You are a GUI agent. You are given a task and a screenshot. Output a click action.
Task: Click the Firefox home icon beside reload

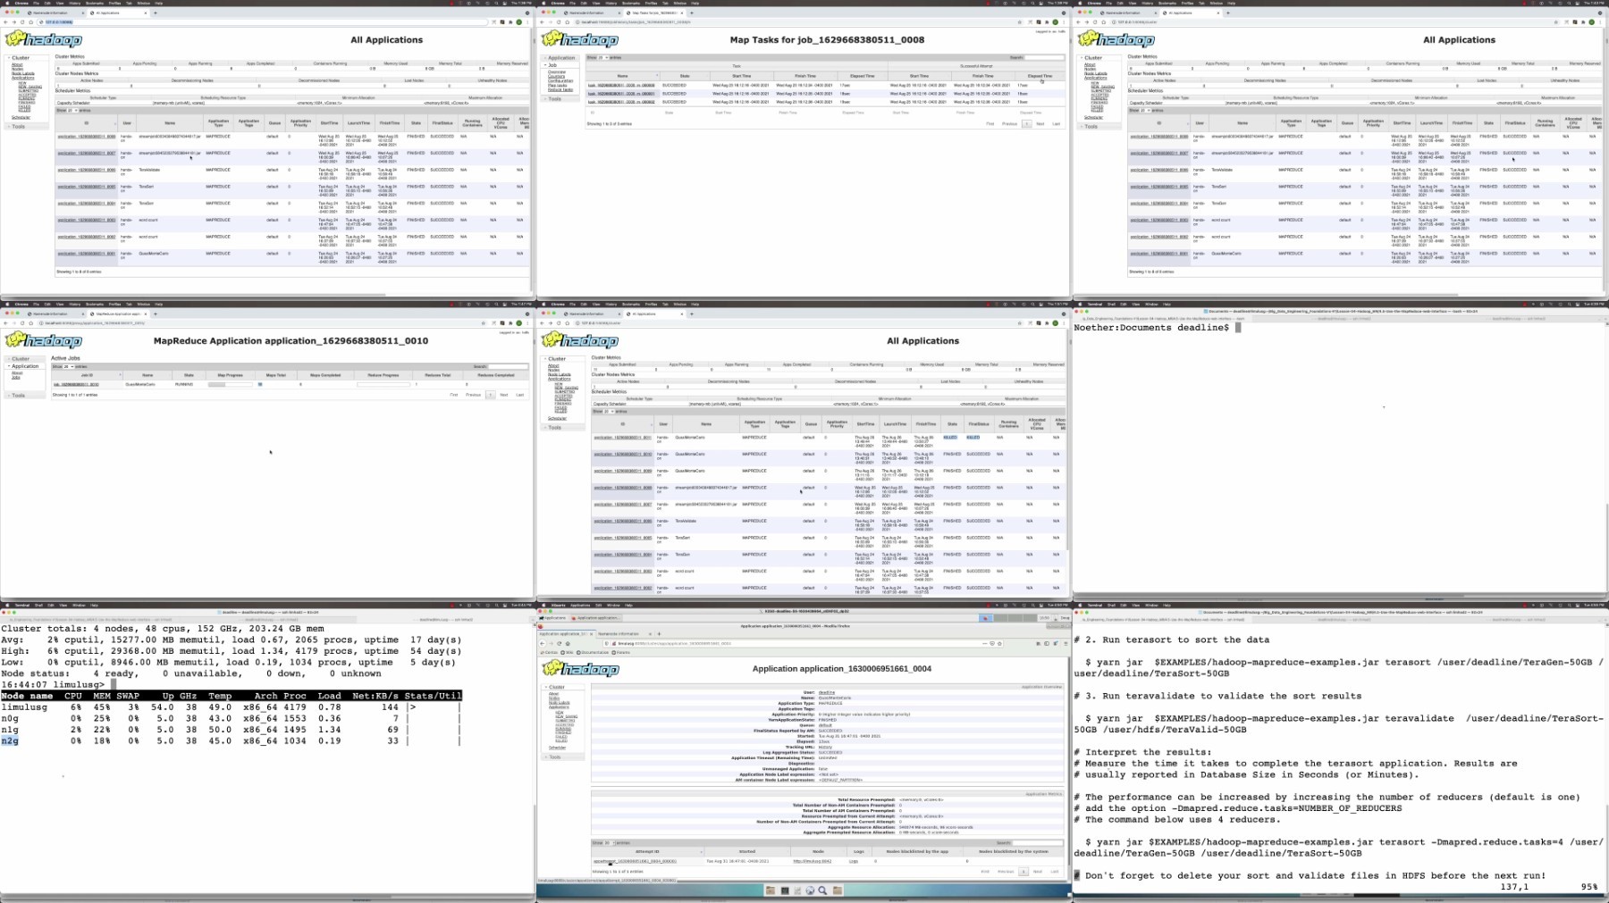(x=568, y=643)
